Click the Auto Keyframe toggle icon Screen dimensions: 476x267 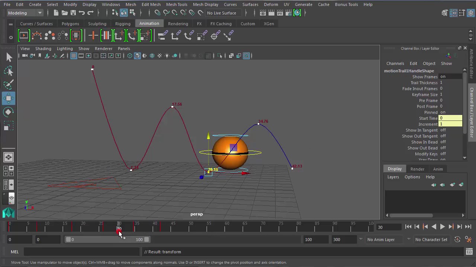[x=457, y=240]
